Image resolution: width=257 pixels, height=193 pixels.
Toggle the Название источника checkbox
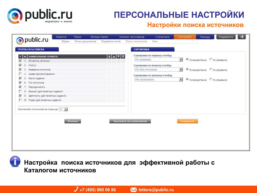(20, 70)
